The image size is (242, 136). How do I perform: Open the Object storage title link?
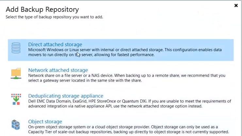(45, 121)
